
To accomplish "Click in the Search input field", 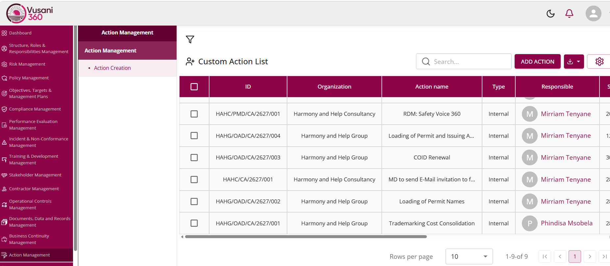I will point(464,61).
